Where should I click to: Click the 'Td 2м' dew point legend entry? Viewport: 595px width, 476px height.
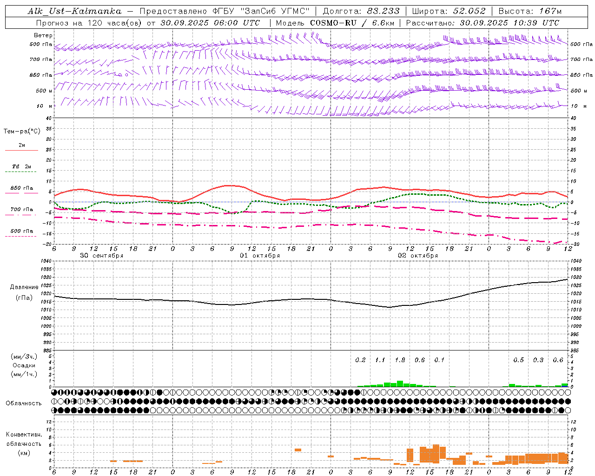[x=22, y=166]
